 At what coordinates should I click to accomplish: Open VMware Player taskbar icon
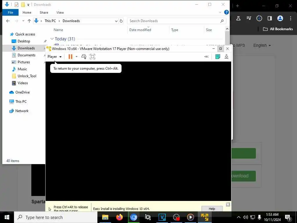pos(204,217)
